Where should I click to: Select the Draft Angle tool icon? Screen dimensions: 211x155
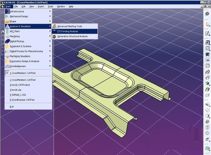pos(207,116)
